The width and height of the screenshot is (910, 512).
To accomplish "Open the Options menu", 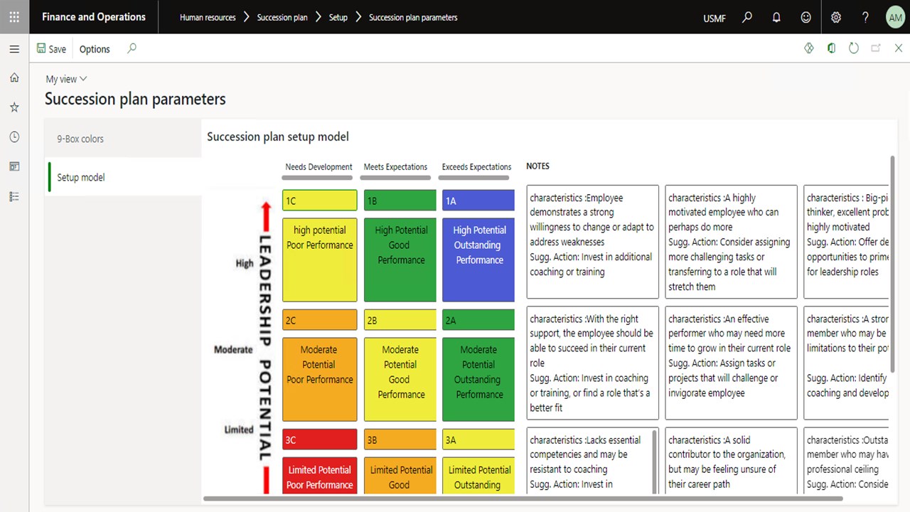I will (95, 49).
